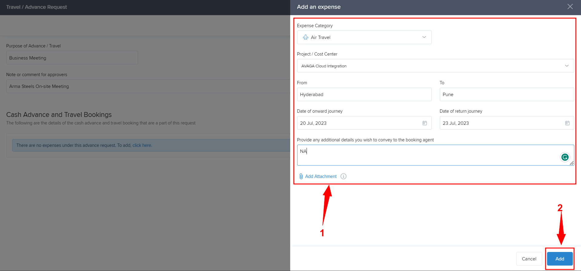Click the paperclip attachment icon
The image size is (581, 271).
tap(301, 176)
